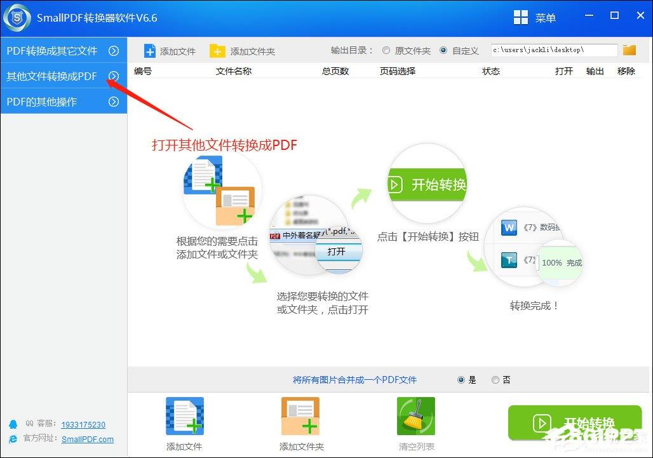This screenshot has height=458, width=653.
Task: Click the SmallPDF logo icon
Action: (17, 18)
